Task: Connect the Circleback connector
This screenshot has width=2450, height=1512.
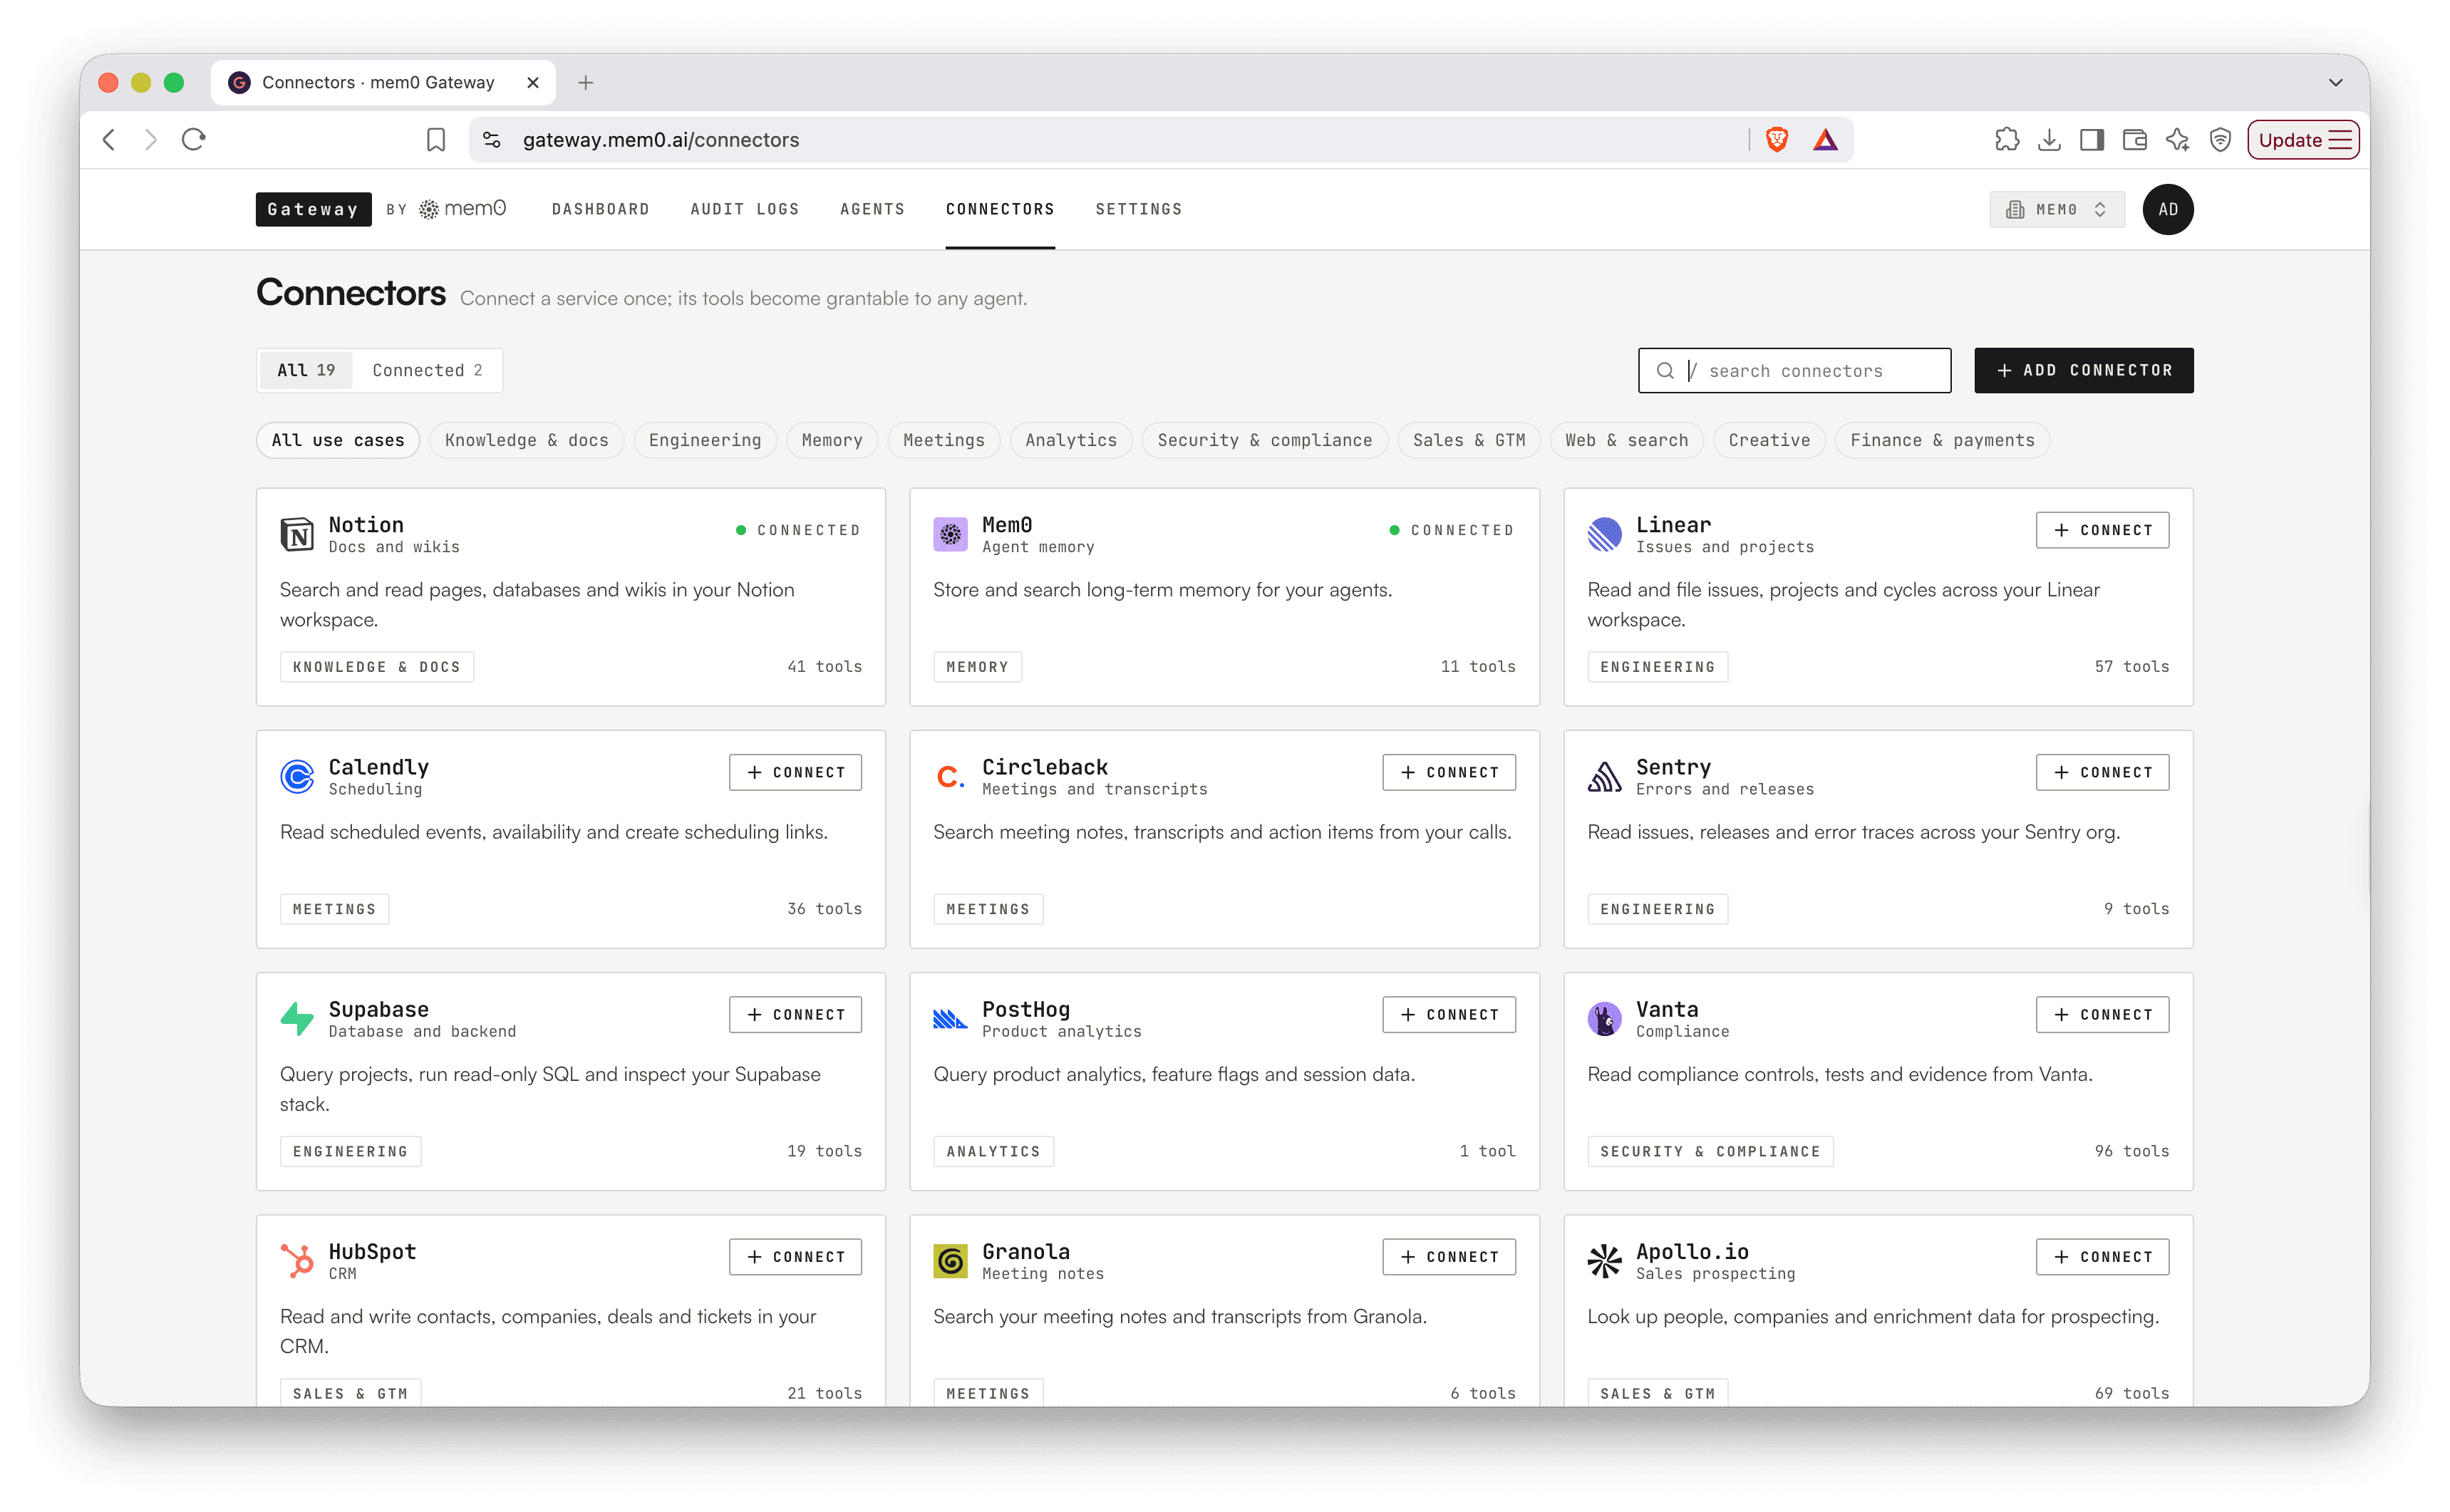Action: coord(1449,772)
